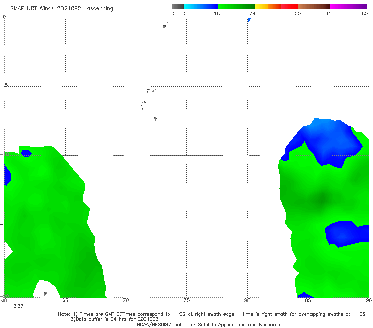The width and height of the screenshot is (373, 328).
Task: Click the NOAA/NESDIS credit line
Action: point(208,325)
